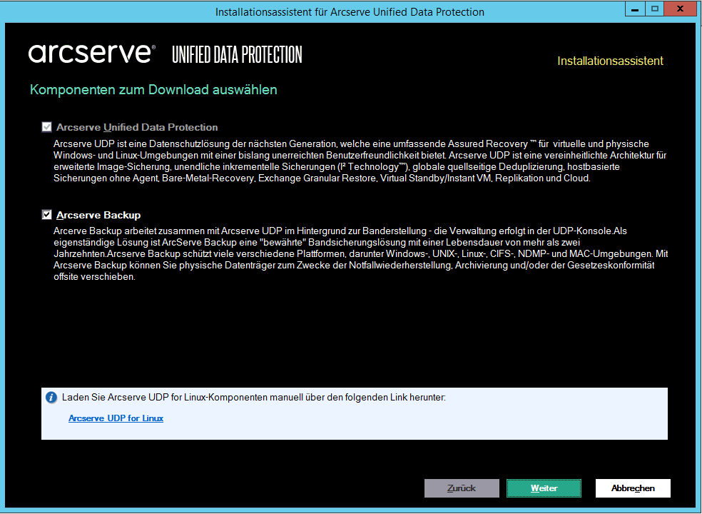Image resolution: width=702 pixels, height=514 pixels.
Task: Click the Weiter button
Action: pos(544,488)
